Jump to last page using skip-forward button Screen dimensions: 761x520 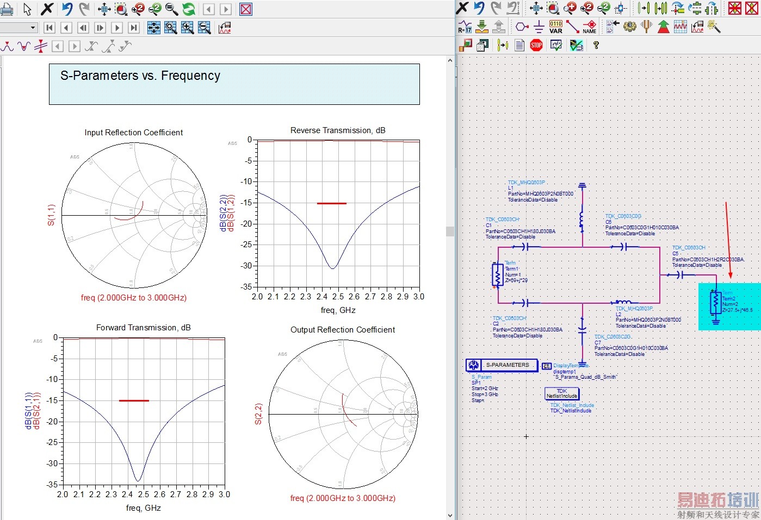[134, 28]
